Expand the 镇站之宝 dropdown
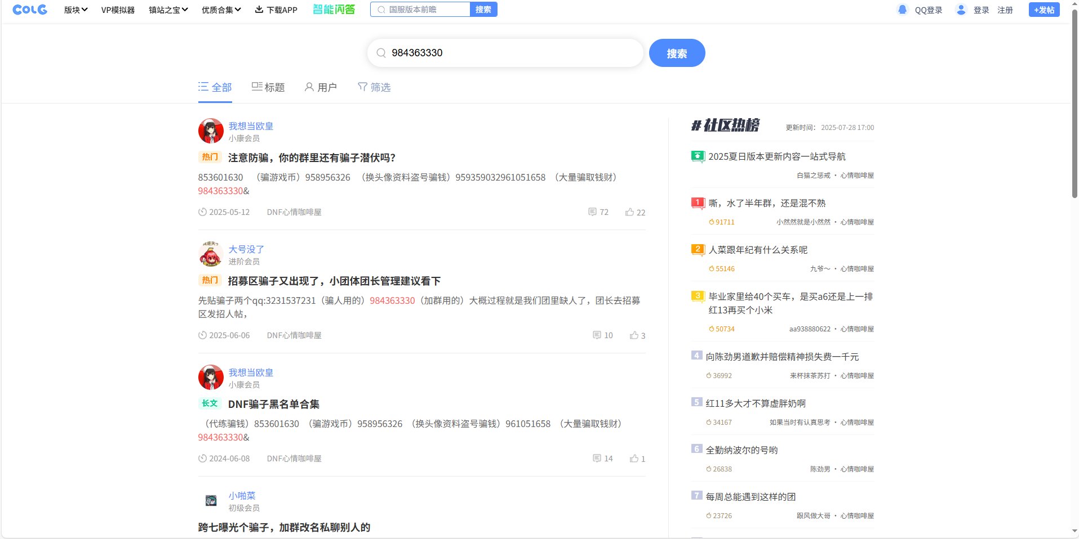 coord(168,10)
